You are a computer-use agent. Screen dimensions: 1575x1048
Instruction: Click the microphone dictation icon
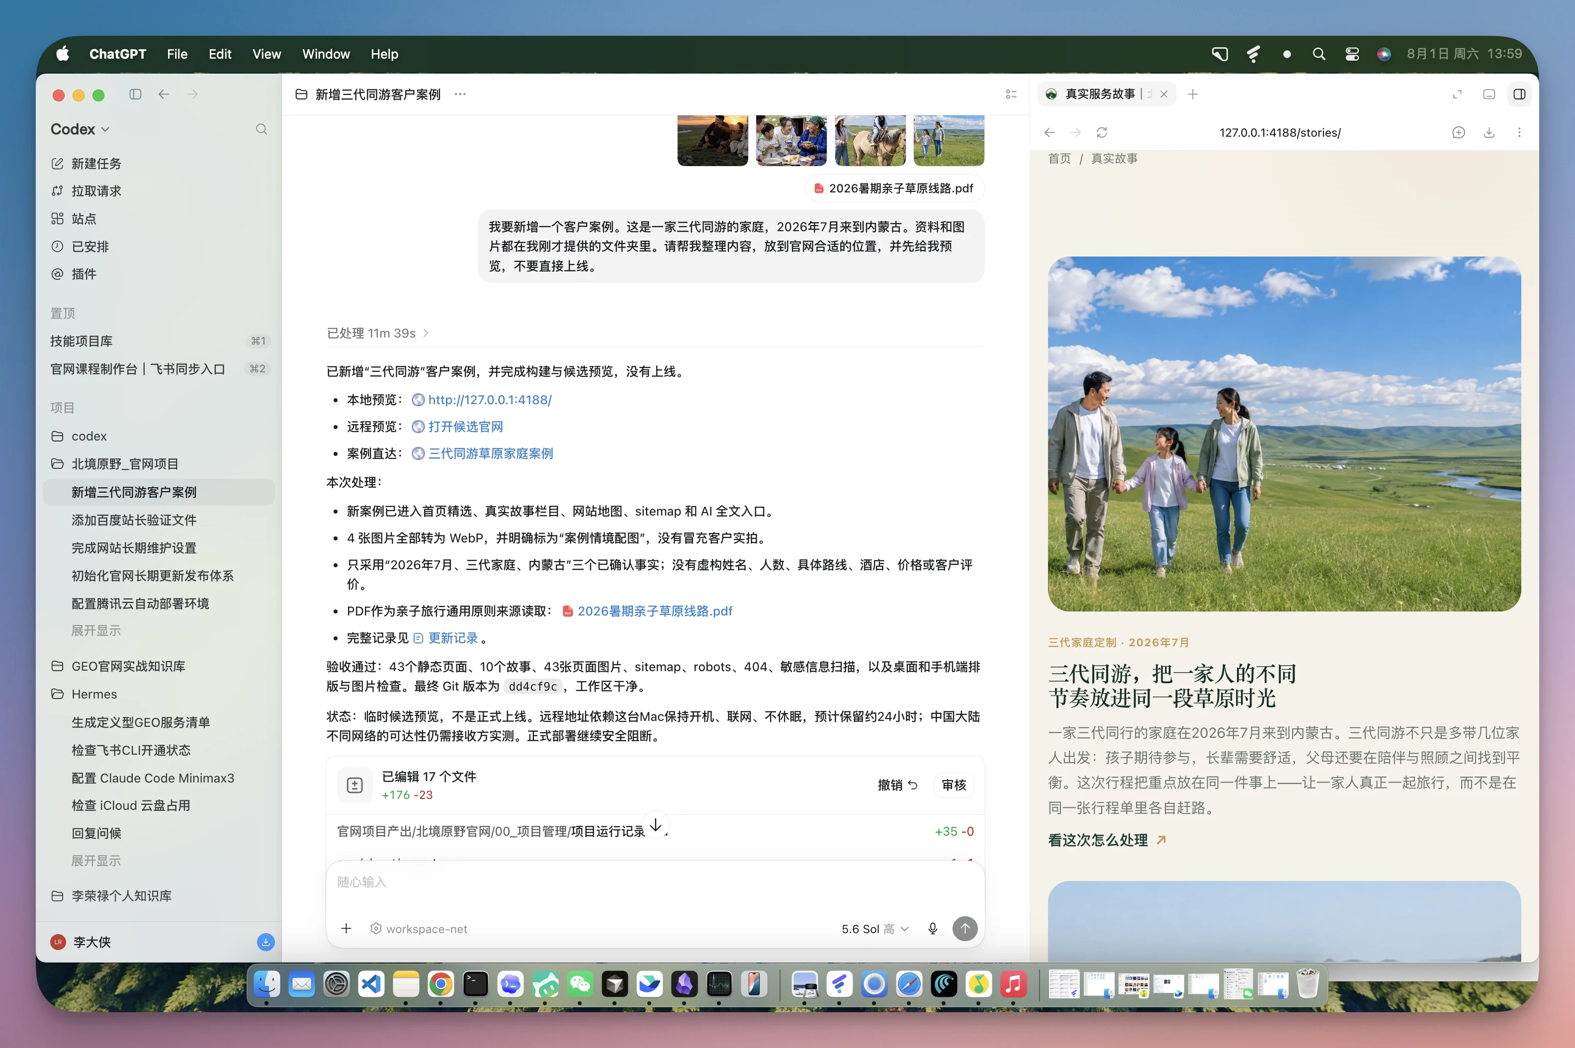(x=933, y=928)
